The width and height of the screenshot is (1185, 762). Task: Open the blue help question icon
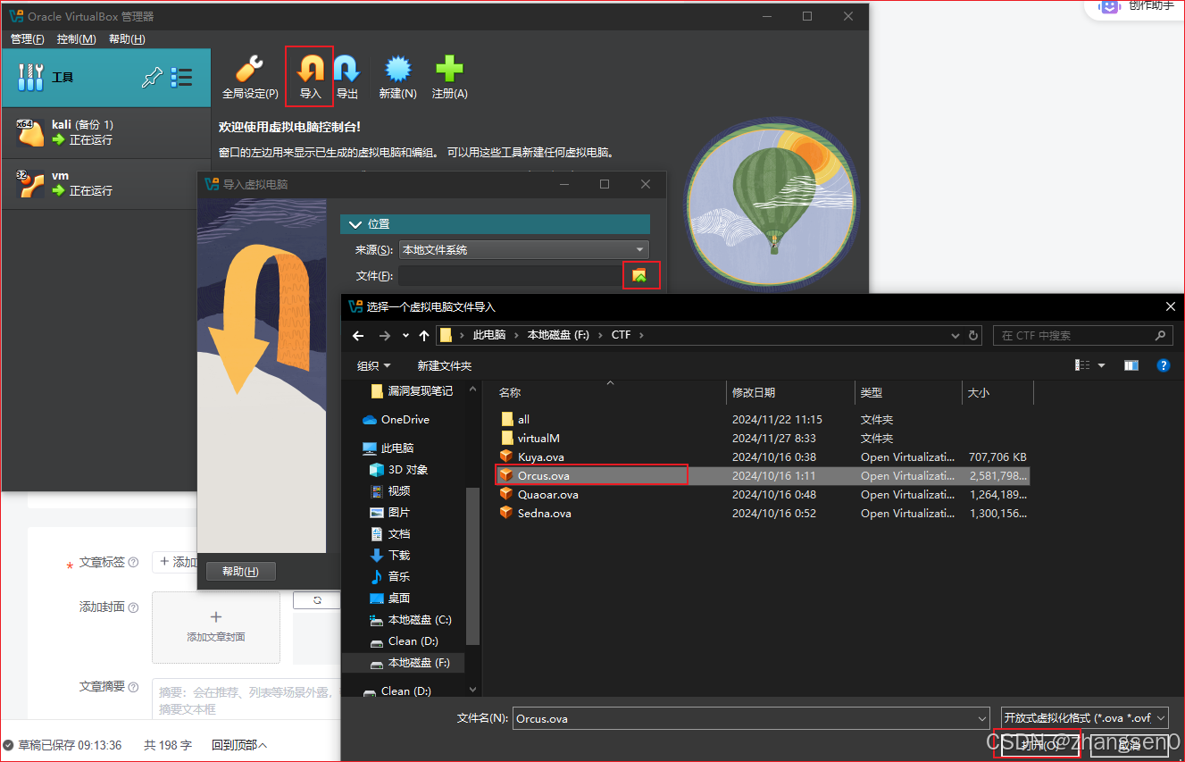pos(1164,365)
